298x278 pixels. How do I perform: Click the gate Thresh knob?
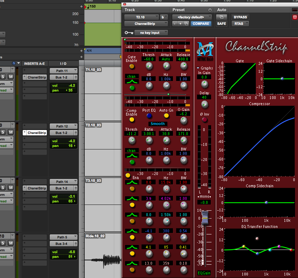pos(149,66)
